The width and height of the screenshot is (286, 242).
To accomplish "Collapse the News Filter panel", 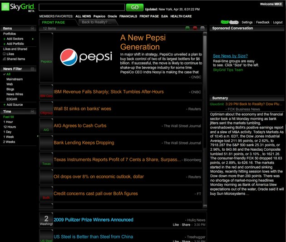I will point(32,69).
